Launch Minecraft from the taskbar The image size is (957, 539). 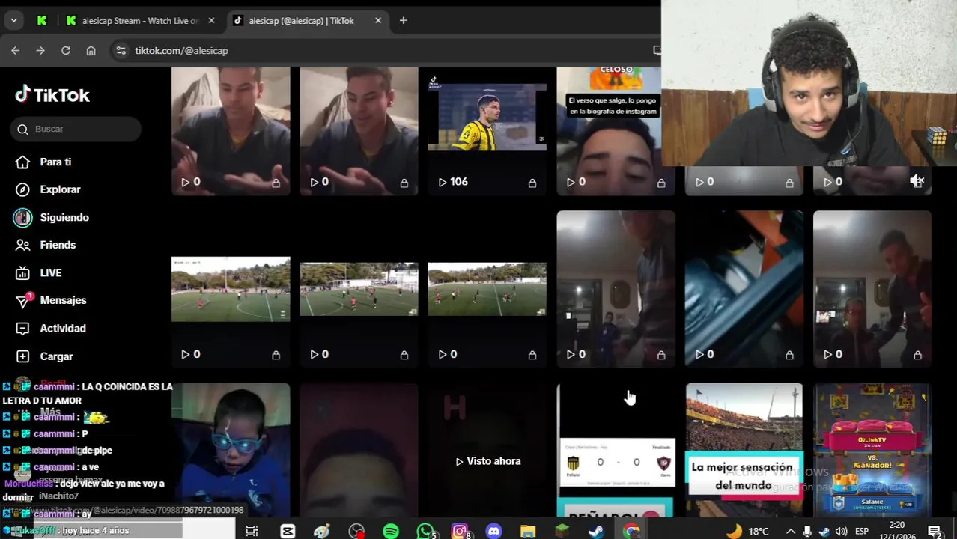[562, 531]
